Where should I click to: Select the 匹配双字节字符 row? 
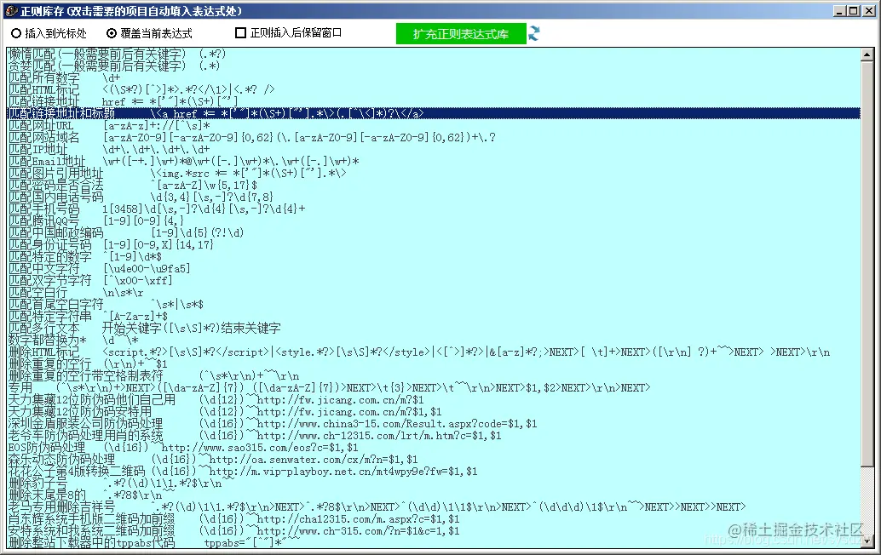[x=434, y=280]
